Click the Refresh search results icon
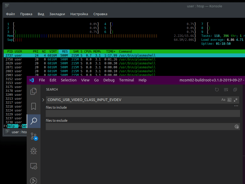The image size is (245, 184). pyautogui.click(x=217, y=90)
